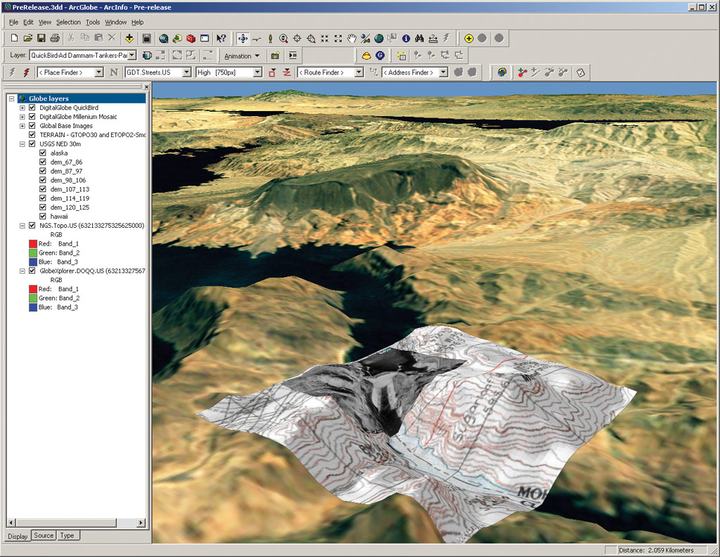720x557 pixels.
Task: Click the animation camera capture icon
Action: [275, 56]
